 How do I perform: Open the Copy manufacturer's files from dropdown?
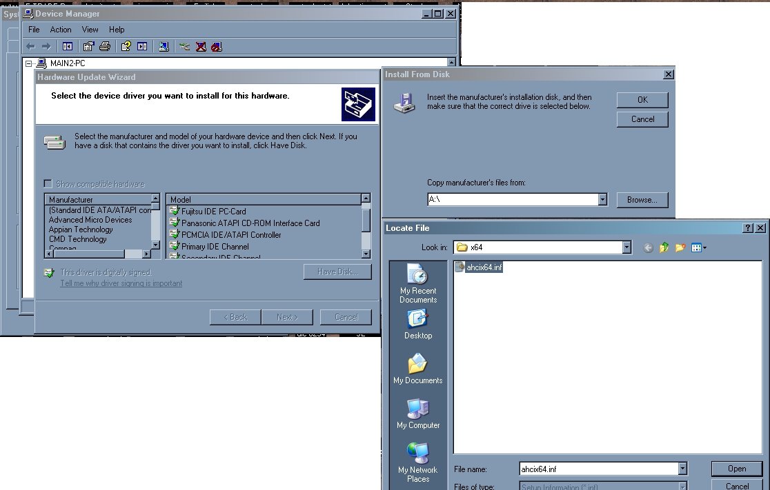602,199
